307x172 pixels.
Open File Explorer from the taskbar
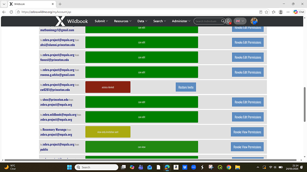point(238,167)
